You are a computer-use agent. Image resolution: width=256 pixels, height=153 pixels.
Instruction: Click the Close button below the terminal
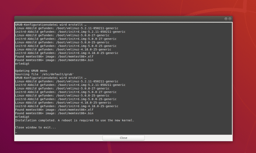point(123,138)
